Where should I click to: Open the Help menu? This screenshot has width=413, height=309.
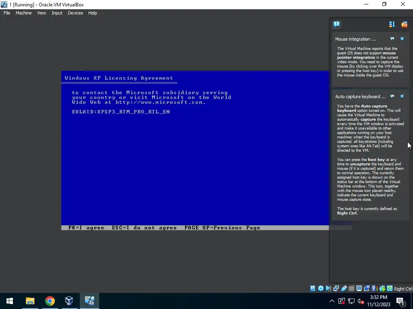[x=92, y=13]
